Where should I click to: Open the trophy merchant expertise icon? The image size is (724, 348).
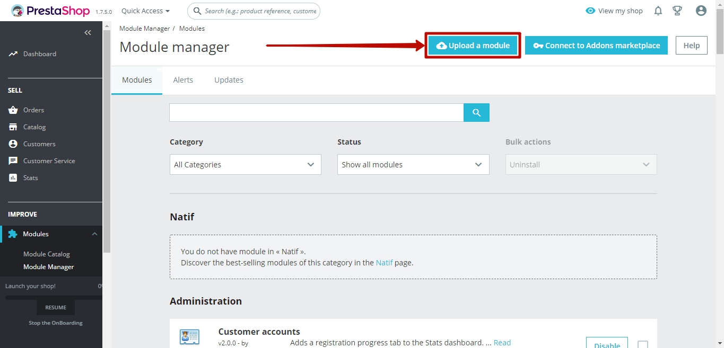[x=677, y=11]
